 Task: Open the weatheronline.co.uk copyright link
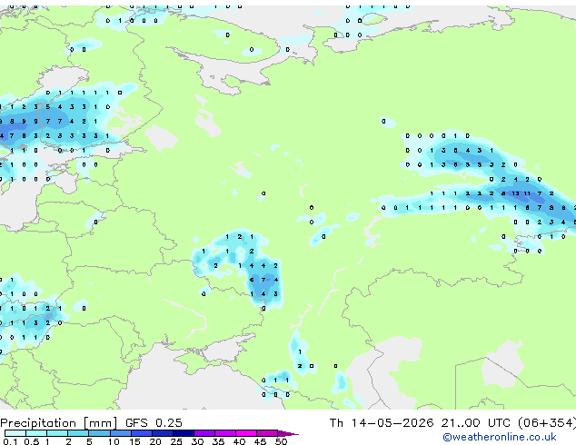[x=500, y=437]
